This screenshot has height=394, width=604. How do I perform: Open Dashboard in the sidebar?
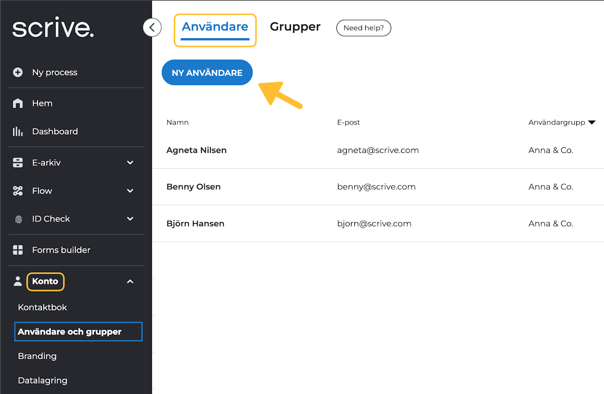55,132
